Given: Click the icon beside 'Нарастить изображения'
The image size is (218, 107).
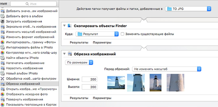Looking at the screenshot, I should pos(3,68).
